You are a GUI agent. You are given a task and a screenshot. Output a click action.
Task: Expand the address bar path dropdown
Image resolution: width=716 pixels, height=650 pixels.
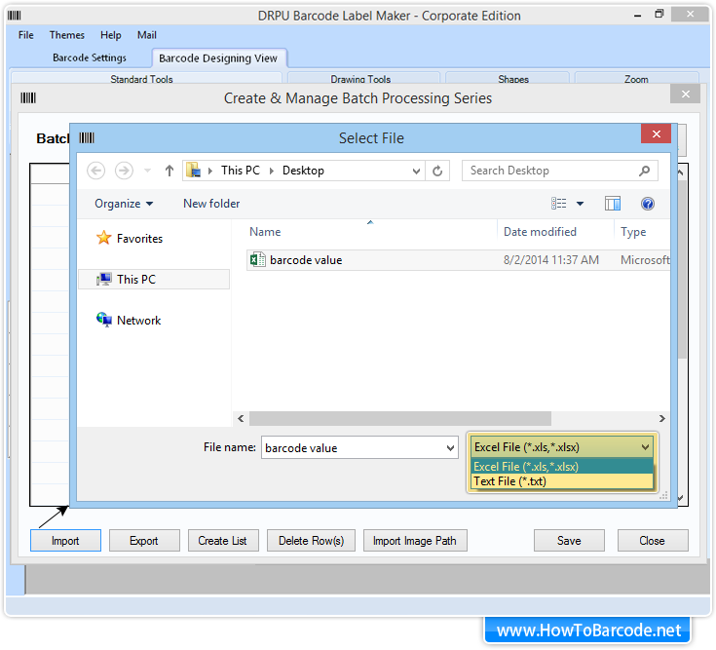(x=416, y=171)
